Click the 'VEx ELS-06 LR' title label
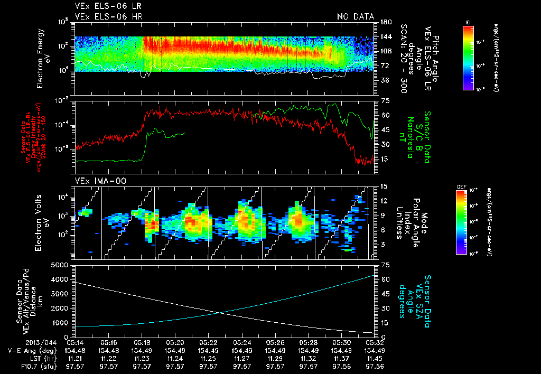 click(x=108, y=6)
